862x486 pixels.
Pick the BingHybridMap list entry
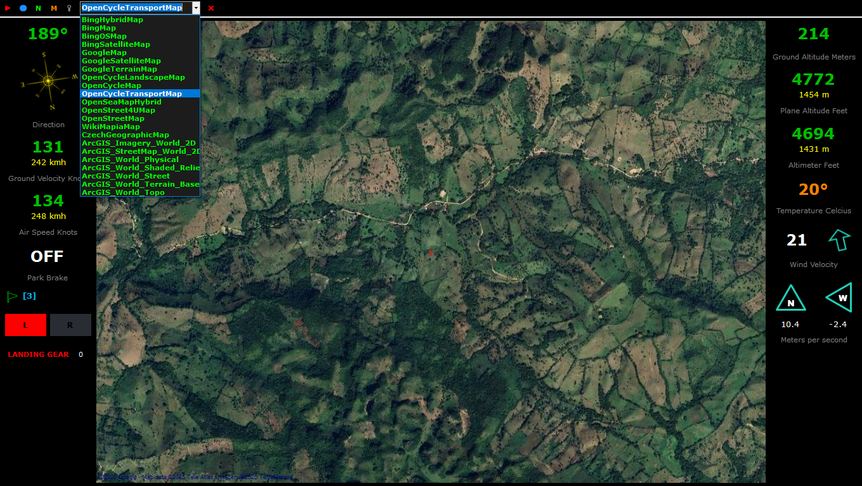click(x=112, y=20)
